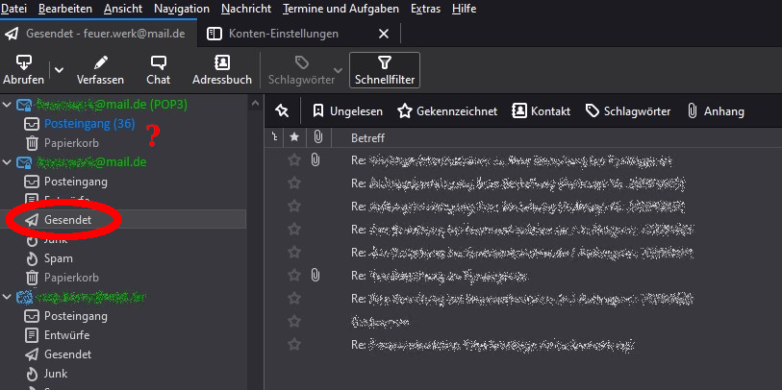The image size is (782, 390).
Task: Click the pin filter icon in filter bar
Action: tap(282, 110)
